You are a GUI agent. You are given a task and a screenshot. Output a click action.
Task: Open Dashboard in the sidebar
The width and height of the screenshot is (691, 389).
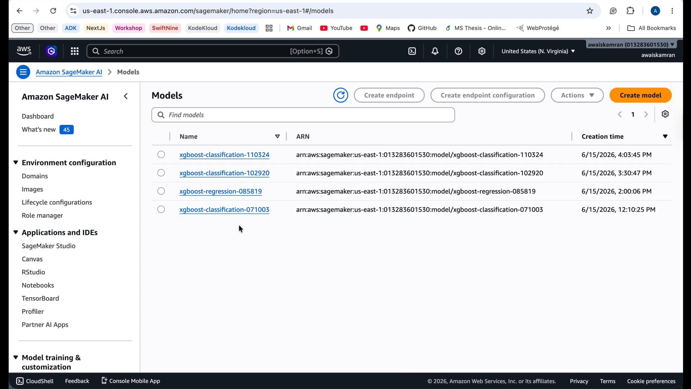[x=38, y=116]
